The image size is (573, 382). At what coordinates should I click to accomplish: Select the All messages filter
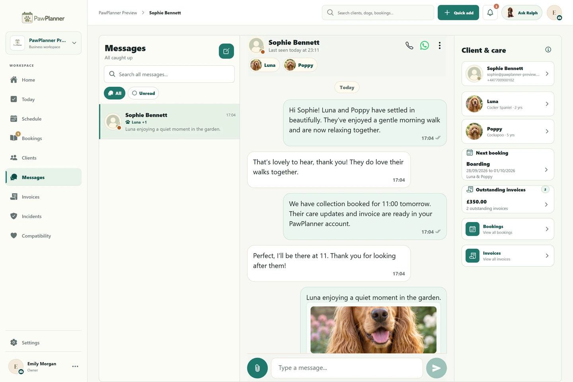115,93
